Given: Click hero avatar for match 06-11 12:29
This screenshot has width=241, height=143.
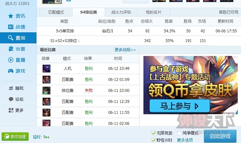Looking at the screenshot, I should (47, 102).
